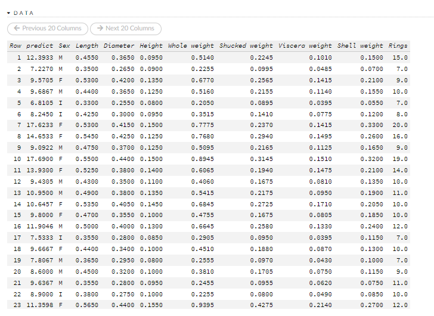Click the Previous 20 Columns button
Image resolution: width=434 pixels, height=316 pixels.
[x=48, y=29]
